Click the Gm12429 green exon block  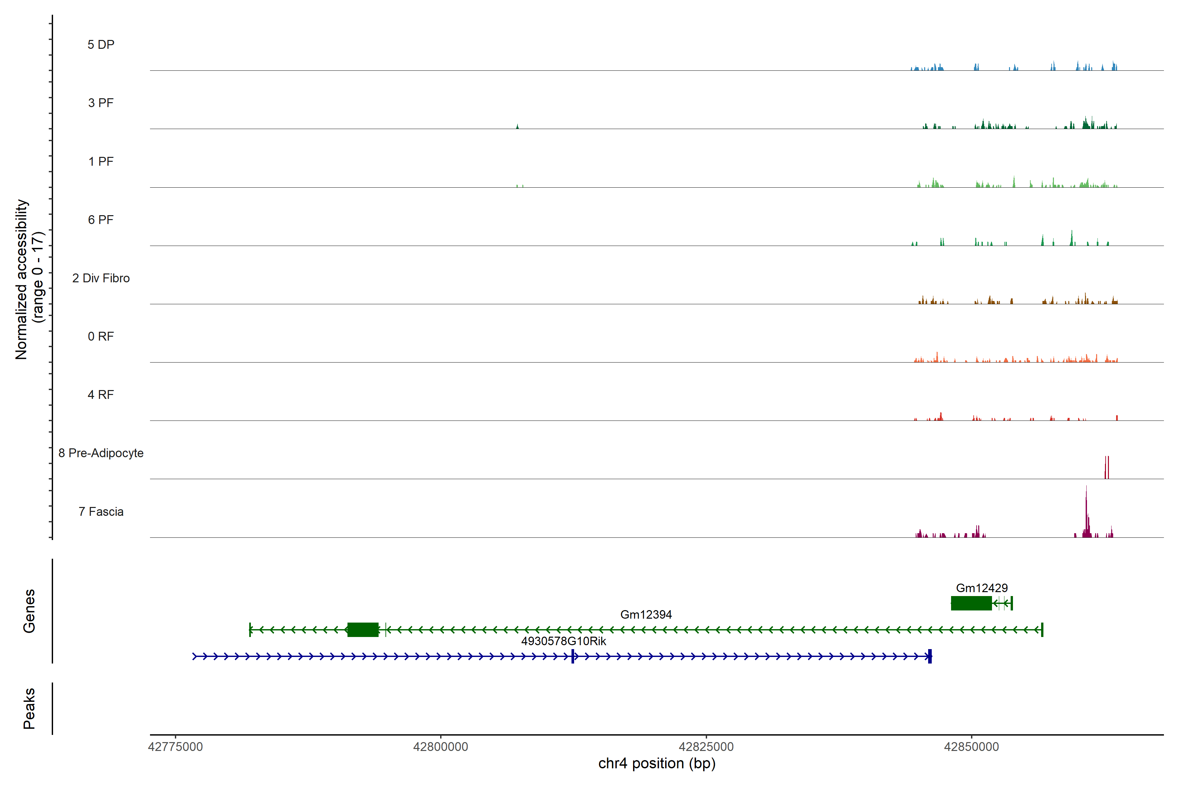pyautogui.click(x=971, y=603)
